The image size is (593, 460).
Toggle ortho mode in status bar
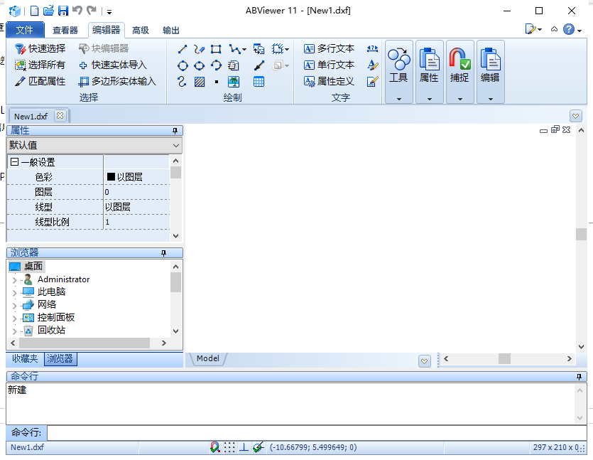[x=244, y=447]
